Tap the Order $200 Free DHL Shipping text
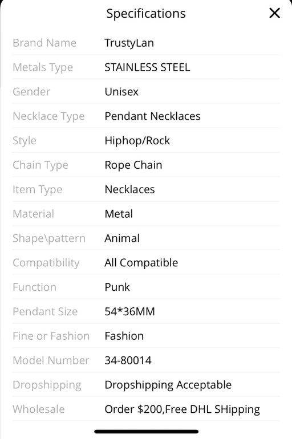Viewport: 292px width, 439px height. coord(182,409)
